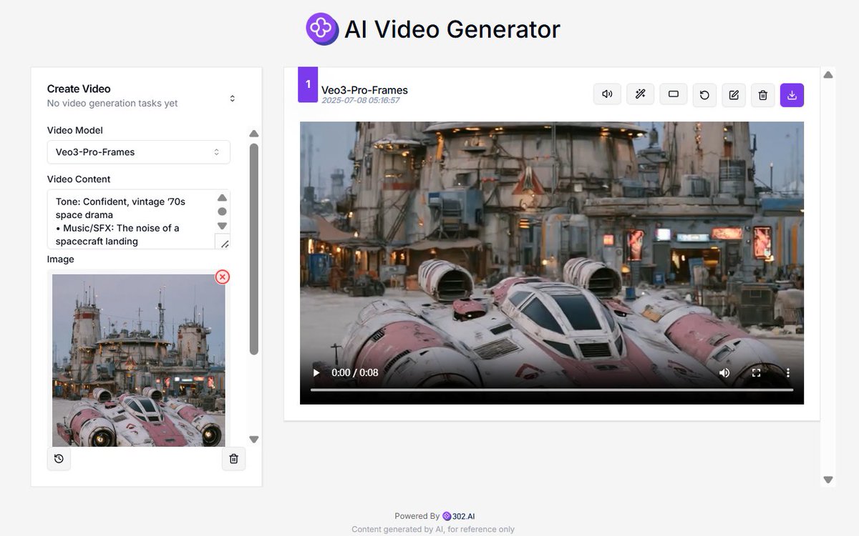Delete the Veo3-Pro-Frames video with trash icon
The width and height of the screenshot is (859, 536).
click(763, 95)
